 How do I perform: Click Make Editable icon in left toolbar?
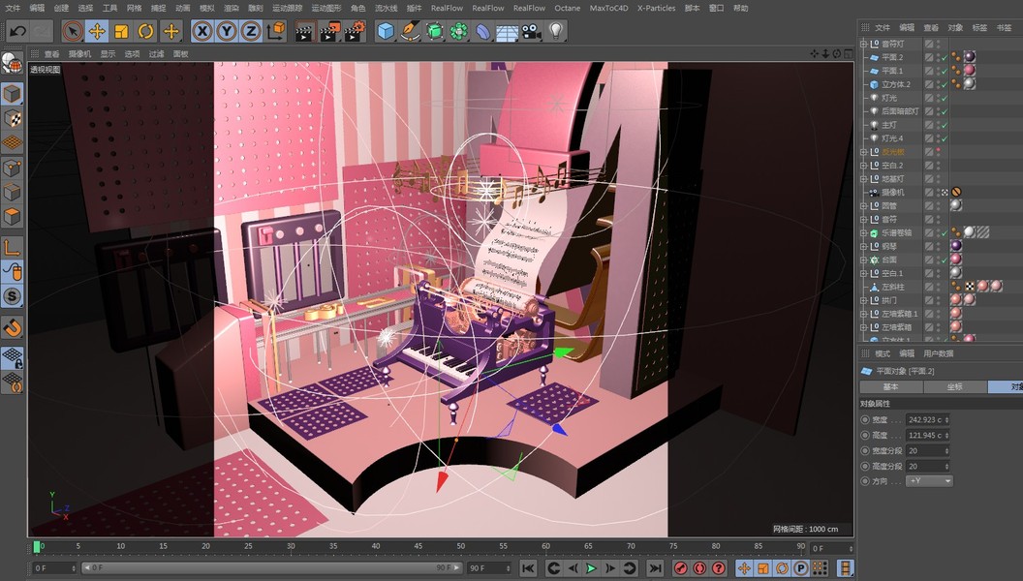pos(12,63)
